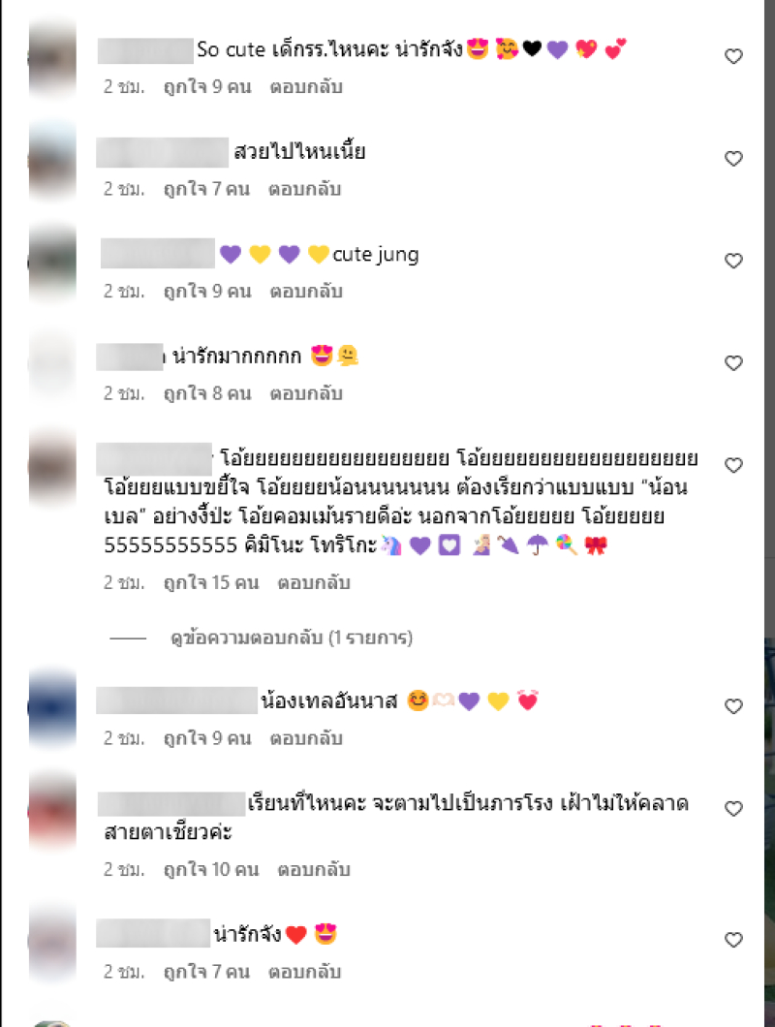775x1027 pixels.
Task: Expand the "ดูข้อความตอบกลับ (1 รายการ)" replies
Action: pos(292,638)
